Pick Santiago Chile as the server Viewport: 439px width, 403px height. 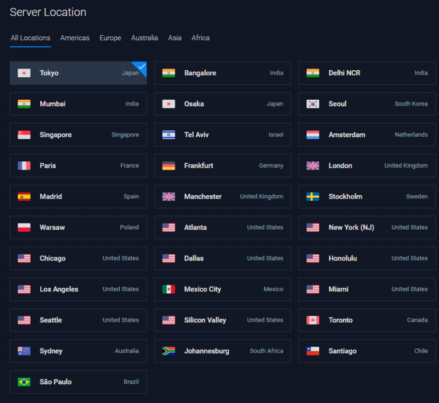[x=367, y=351]
